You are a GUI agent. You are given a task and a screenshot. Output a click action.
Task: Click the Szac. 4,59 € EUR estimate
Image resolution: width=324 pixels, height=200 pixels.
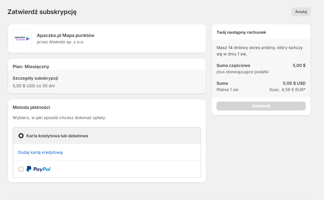click(287, 89)
